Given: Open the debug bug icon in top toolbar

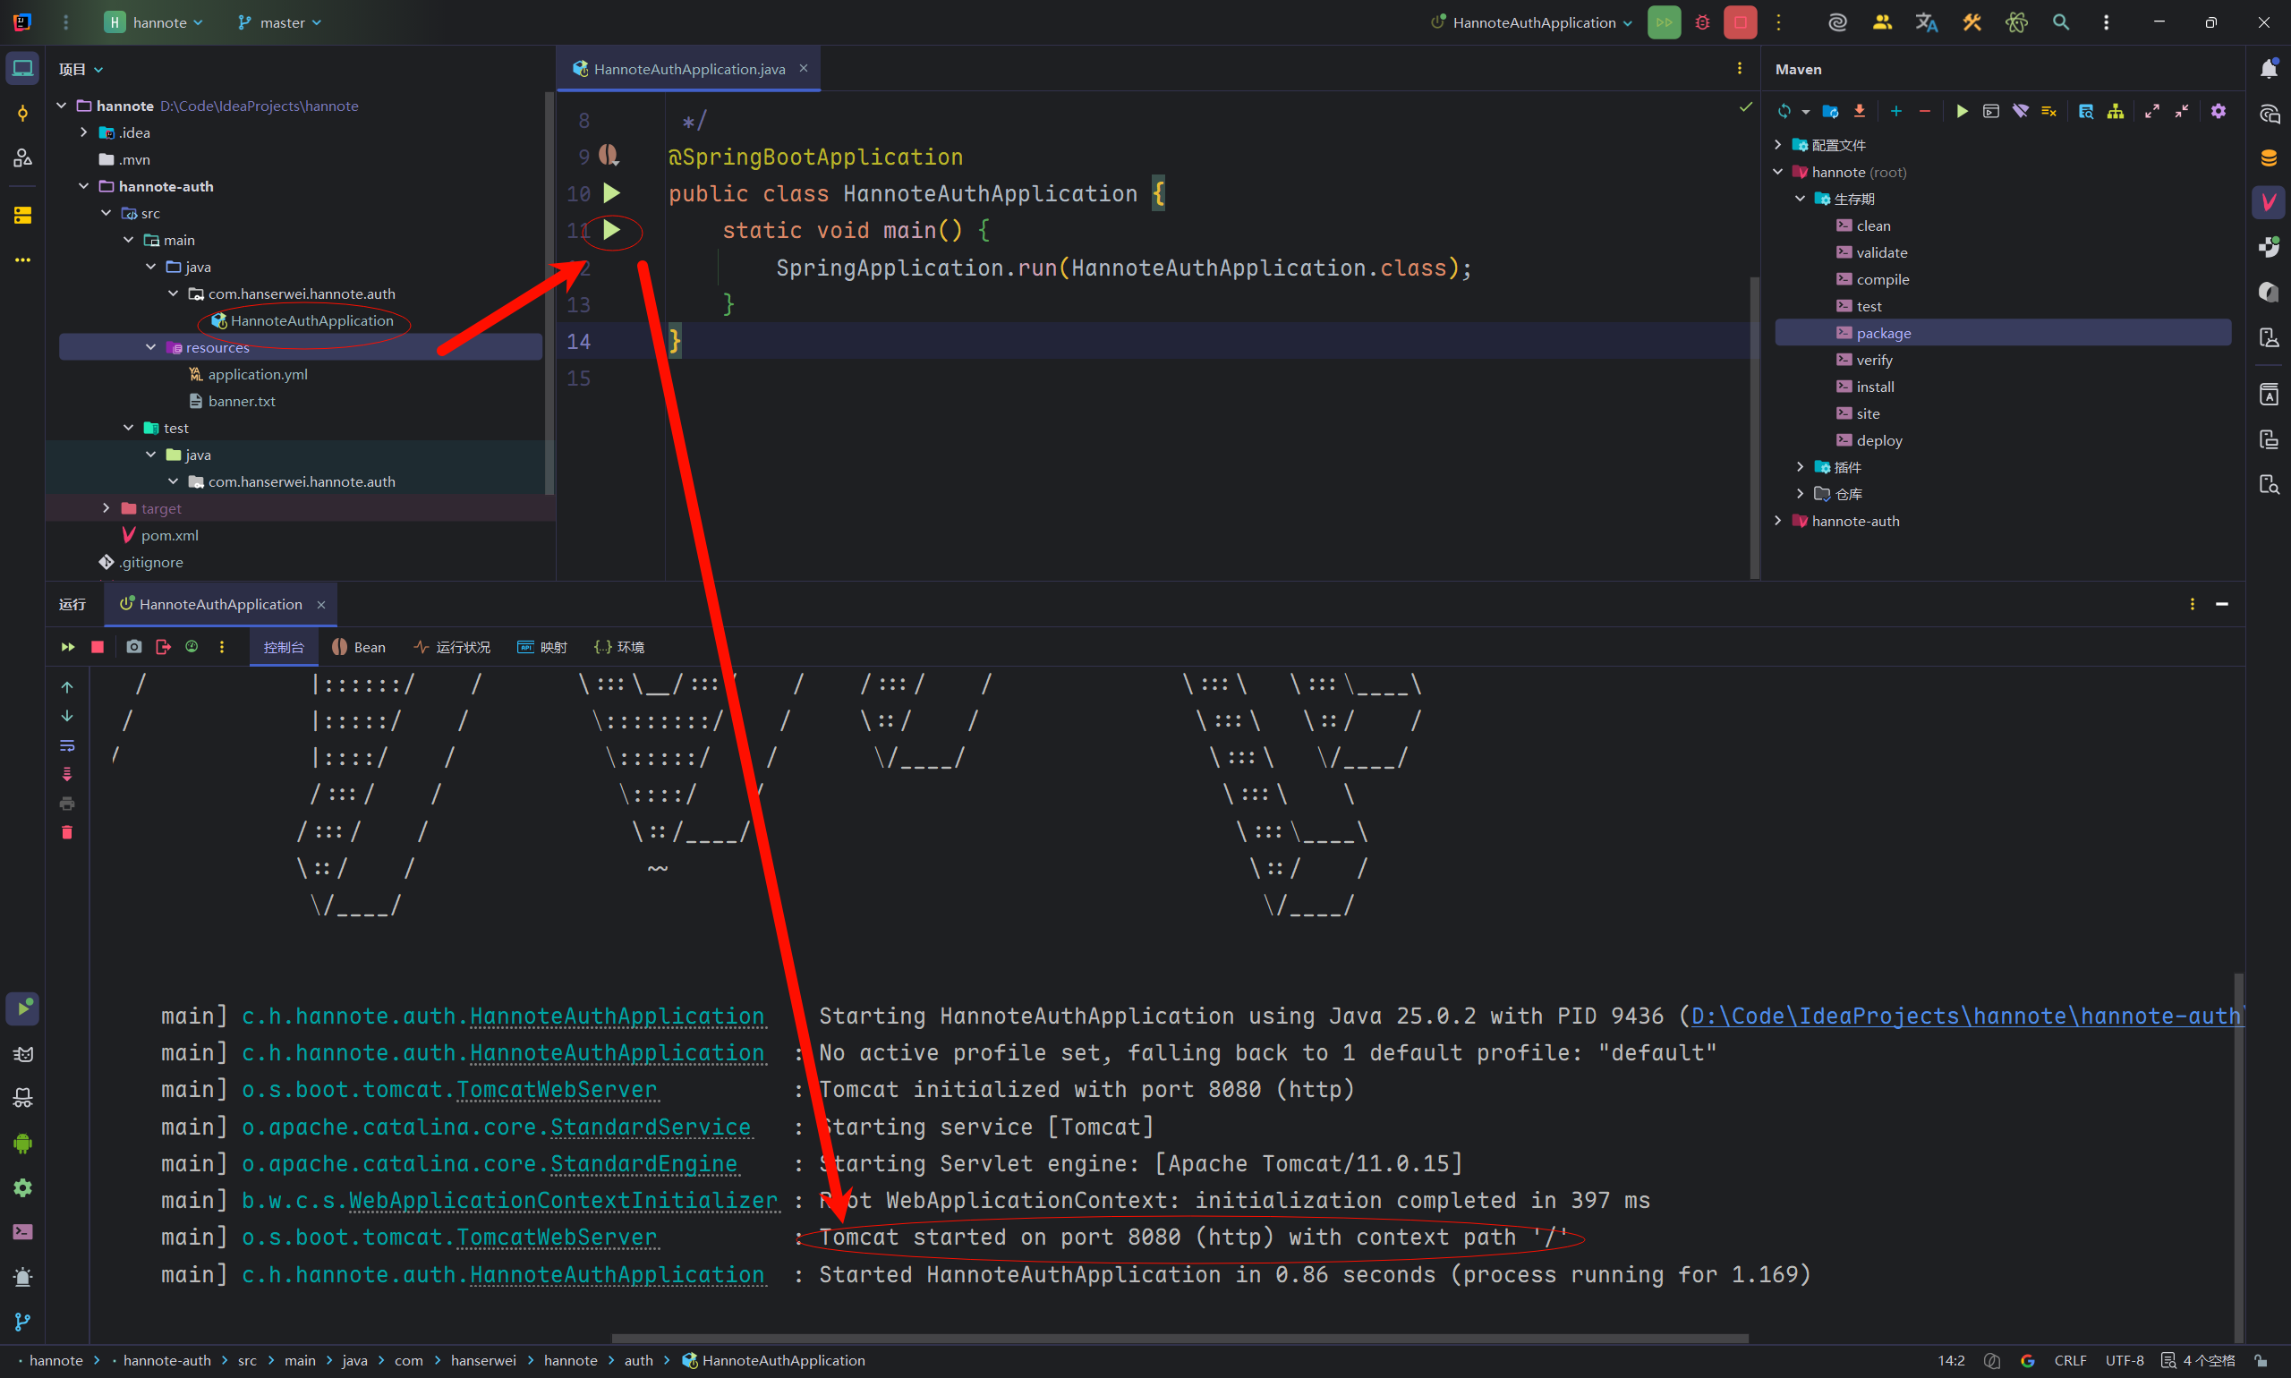Looking at the screenshot, I should tap(1701, 22).
